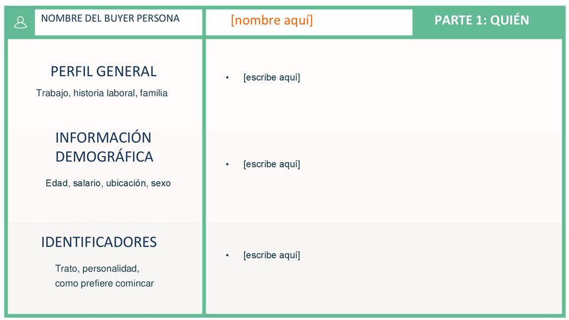
Task: Click '[escribe aquí]' beside Perfil General
Action: (272, 77)
